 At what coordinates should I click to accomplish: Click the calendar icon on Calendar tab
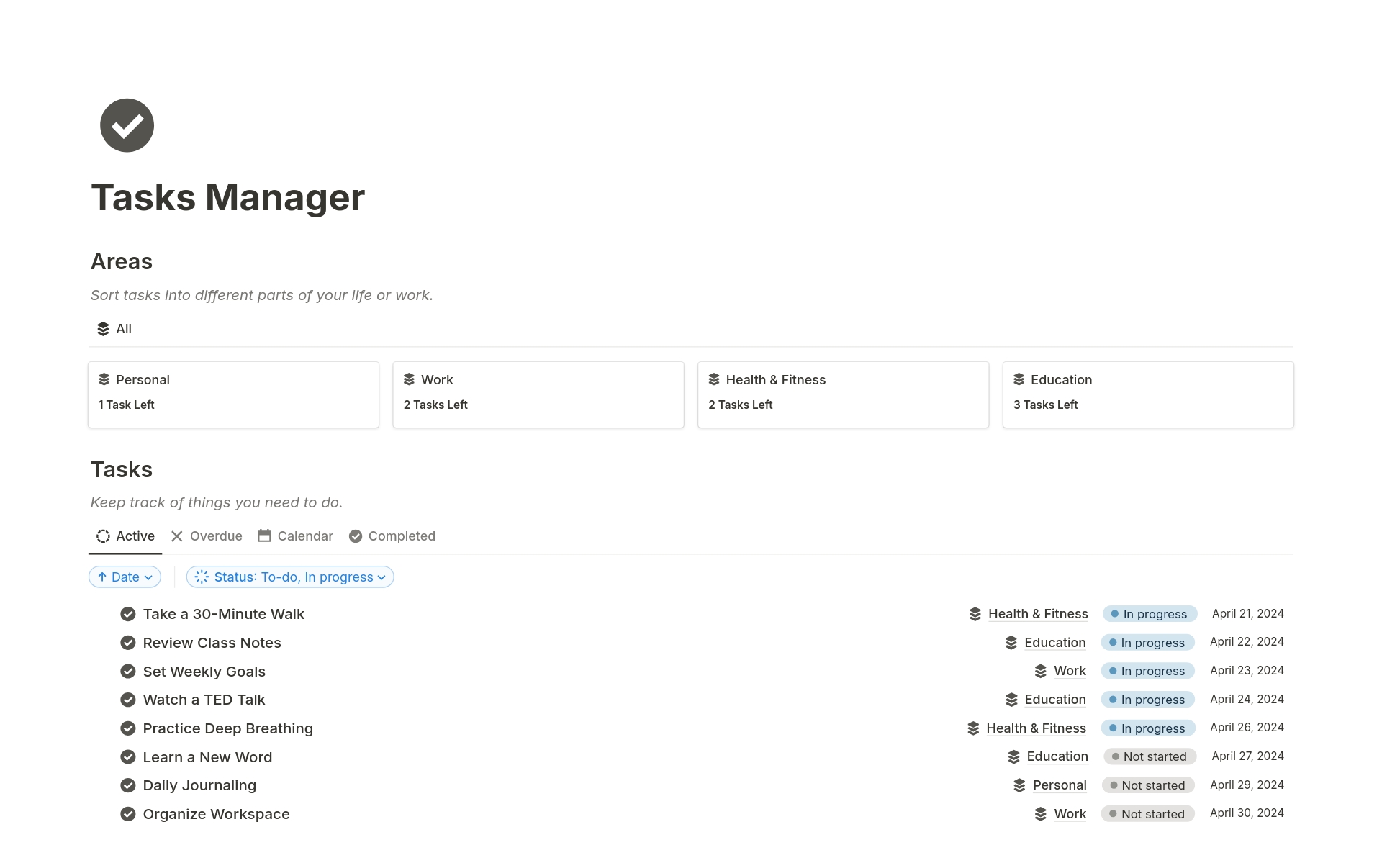pos(264,536)
